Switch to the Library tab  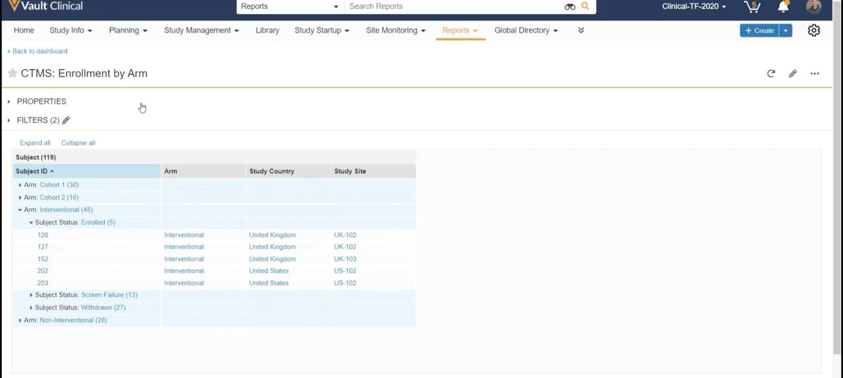pyautogui.click(x=267, y=30)
